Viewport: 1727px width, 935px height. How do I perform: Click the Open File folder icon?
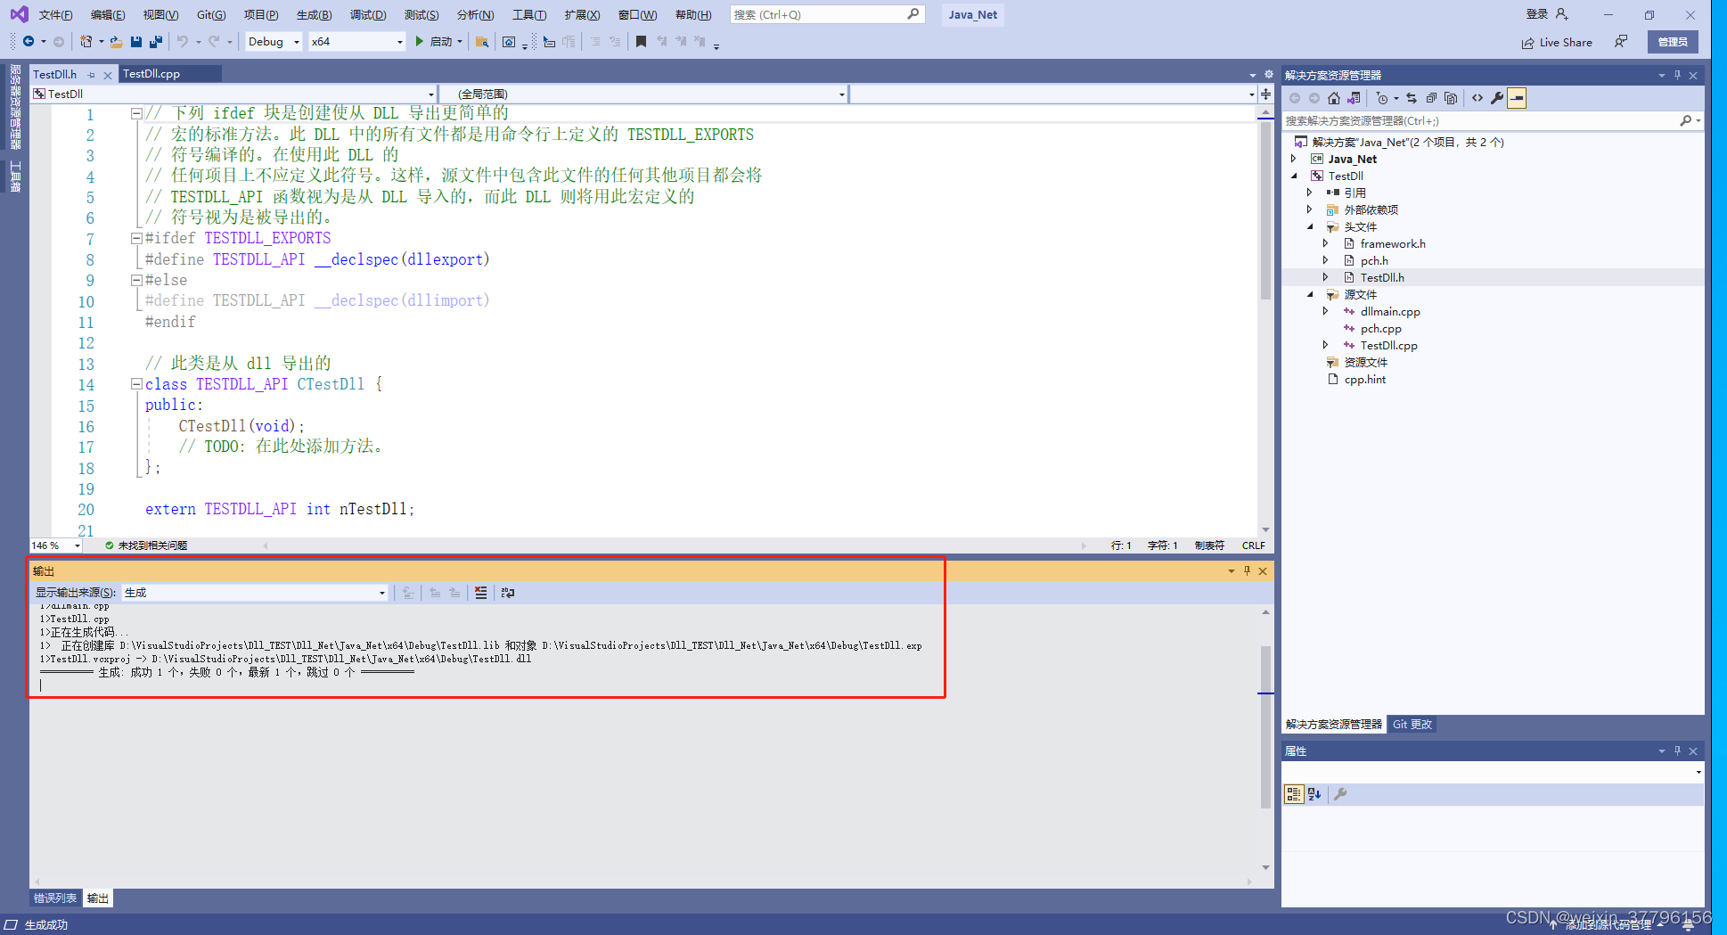tap(116, 42)
